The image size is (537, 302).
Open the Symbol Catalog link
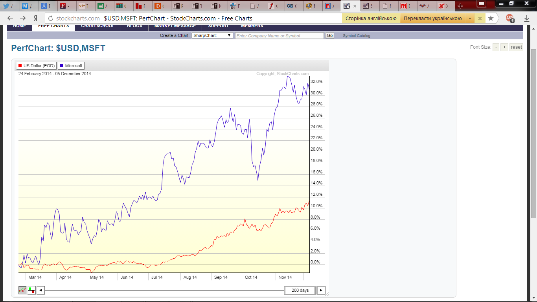click(357, 36)
